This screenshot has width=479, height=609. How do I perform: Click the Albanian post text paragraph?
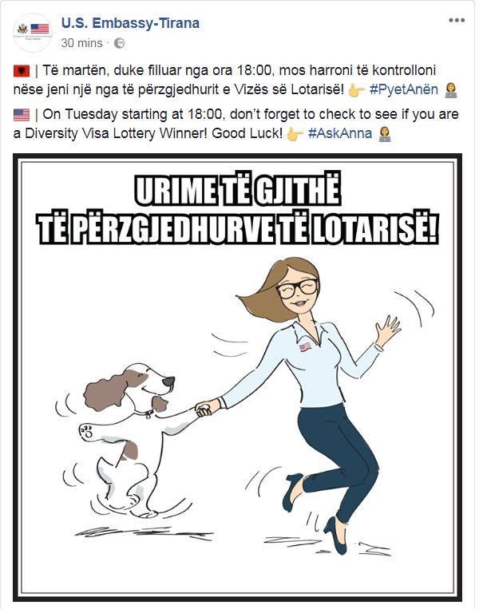[235, 80]
